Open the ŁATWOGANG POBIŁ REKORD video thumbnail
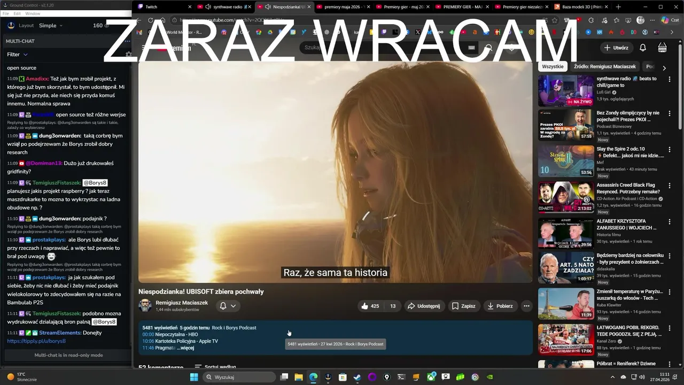The width and height of the screenshot is (684, 385). pos(566,339)
